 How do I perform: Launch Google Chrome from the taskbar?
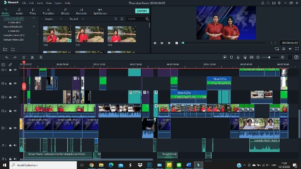point(92,165)
